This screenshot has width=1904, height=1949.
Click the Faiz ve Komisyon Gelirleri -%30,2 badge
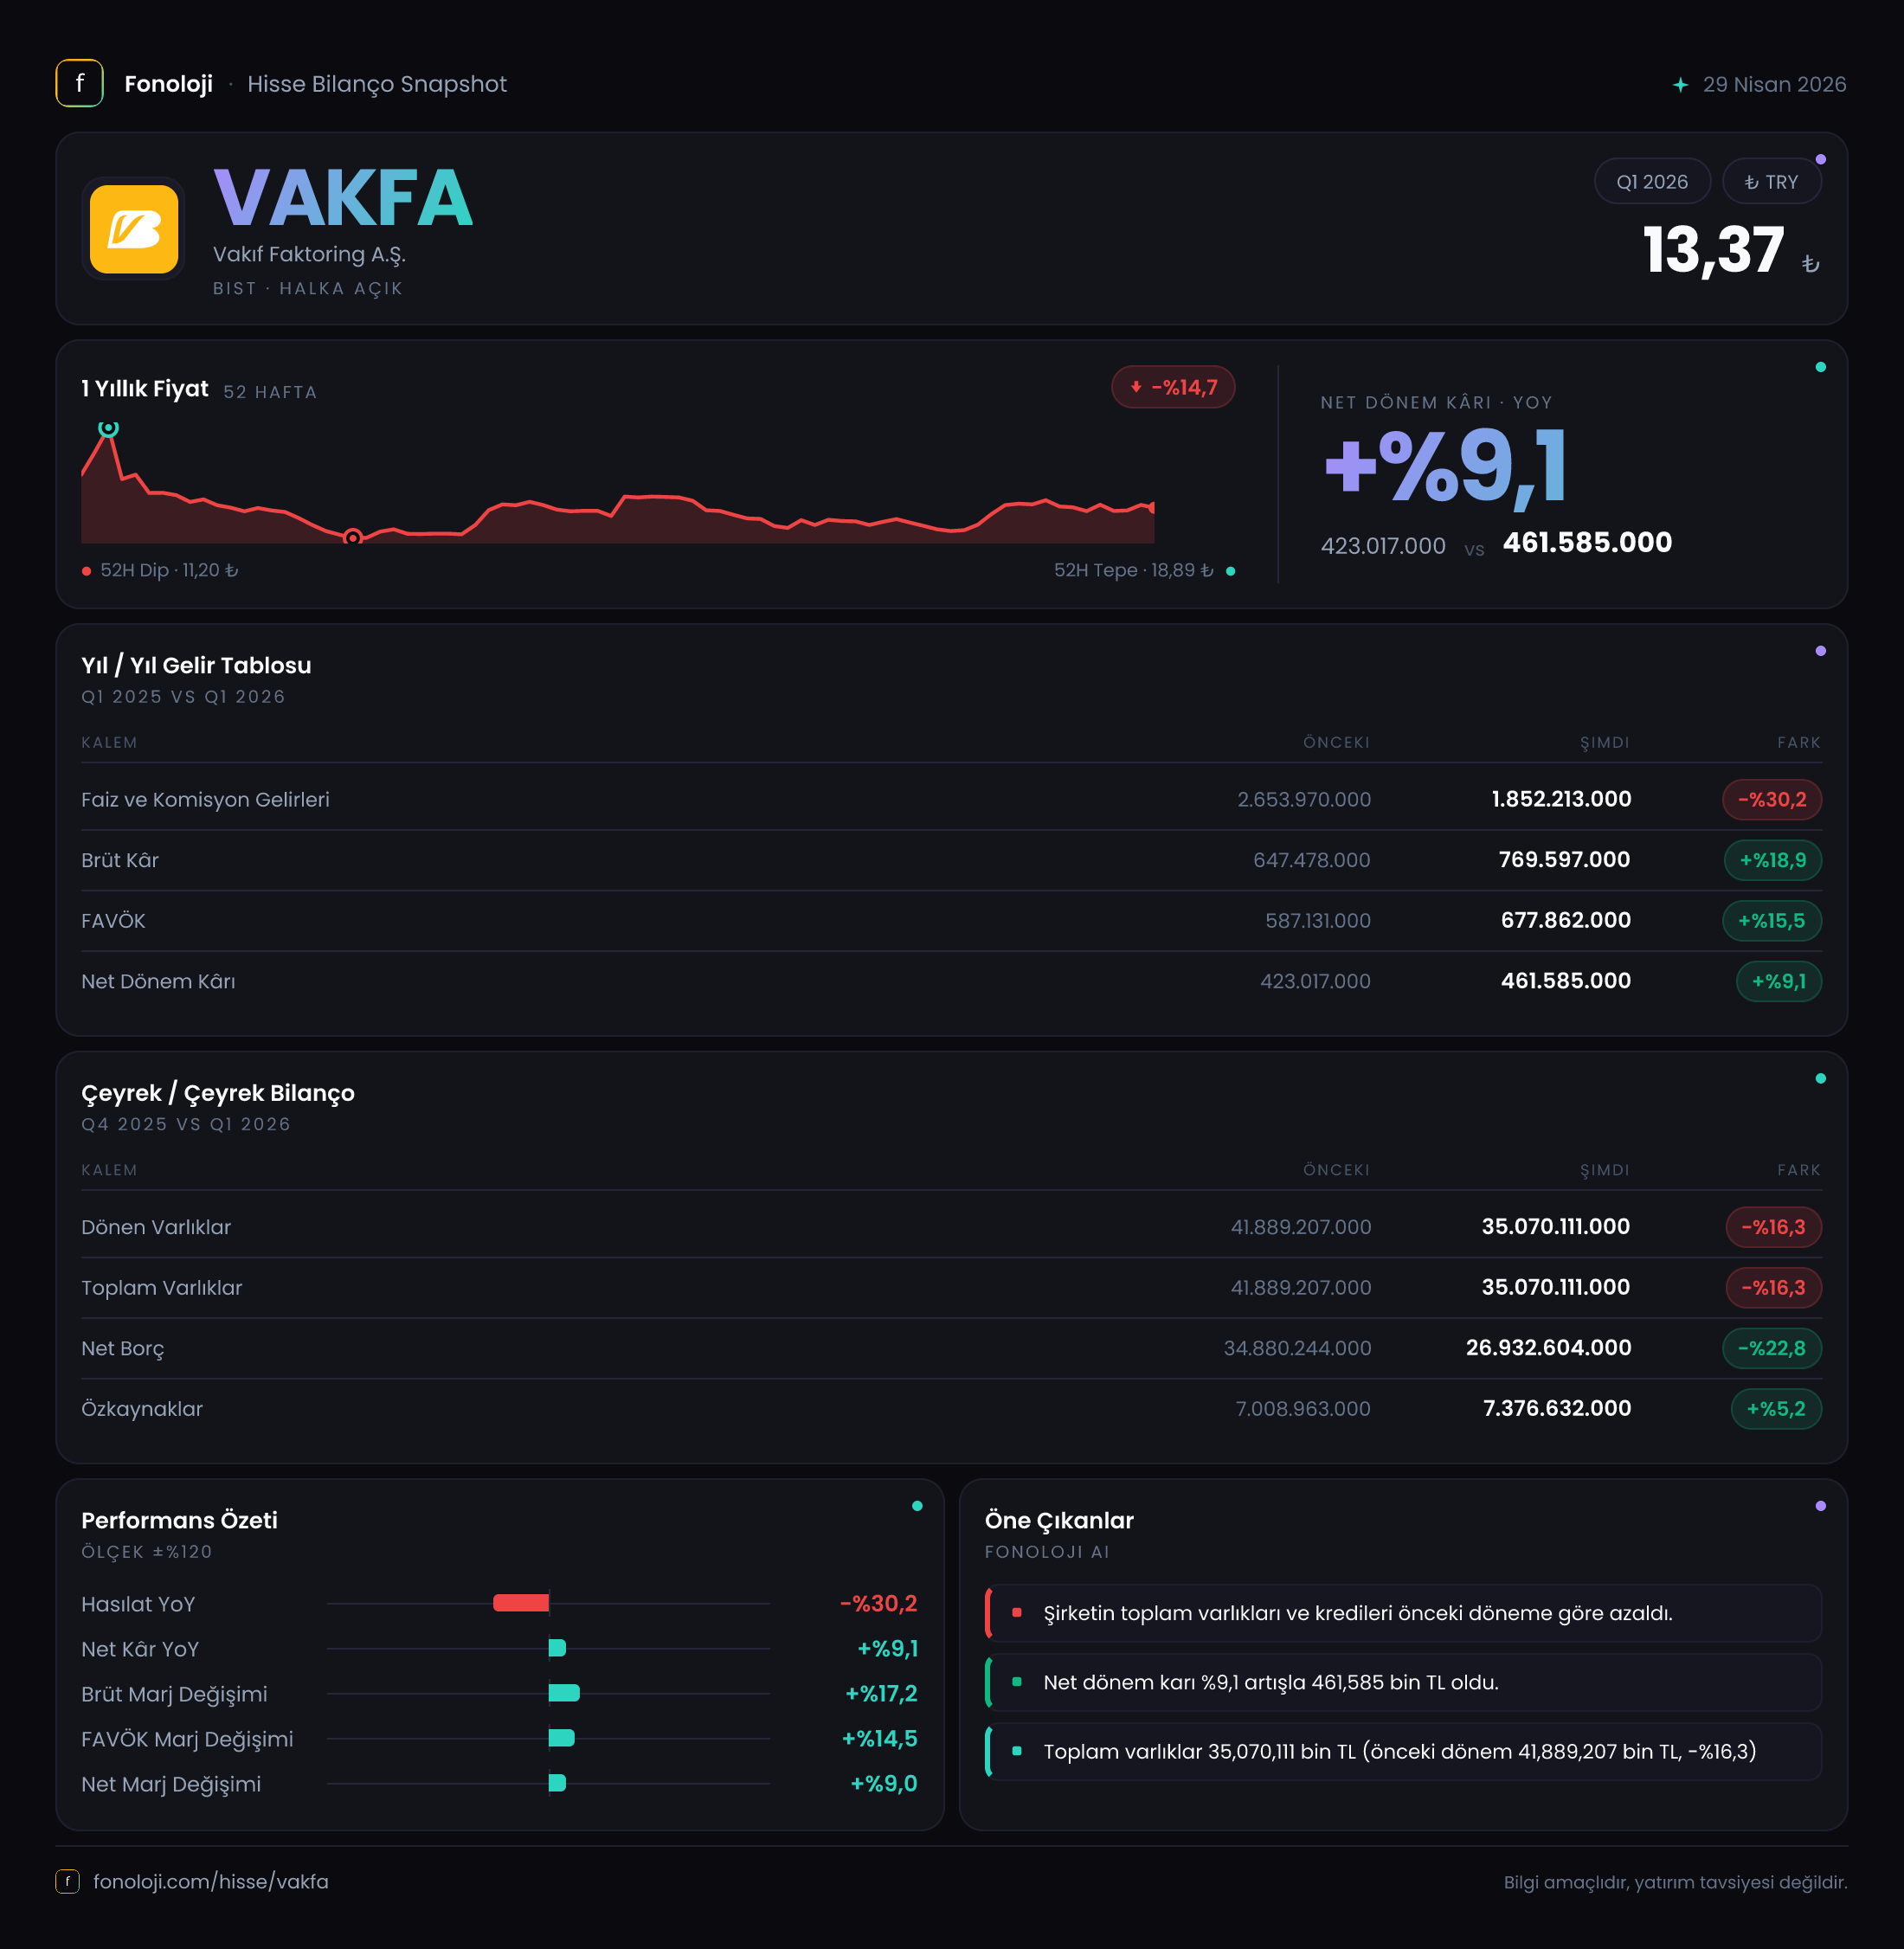pyautogui.click(x=1771, y=799)
